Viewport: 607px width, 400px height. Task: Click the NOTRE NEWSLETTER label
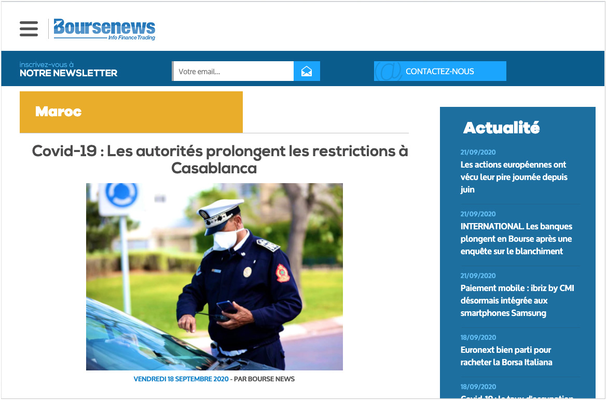point(68,73)
